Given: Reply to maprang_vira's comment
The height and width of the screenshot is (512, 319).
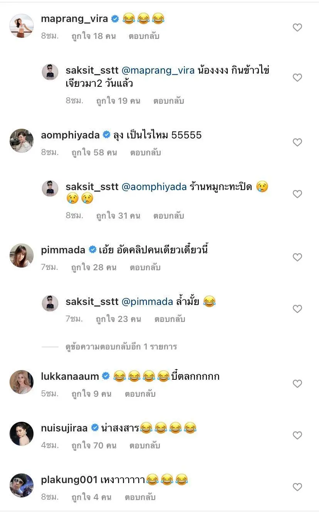Looking at the screenshot, I should [144, 36].
